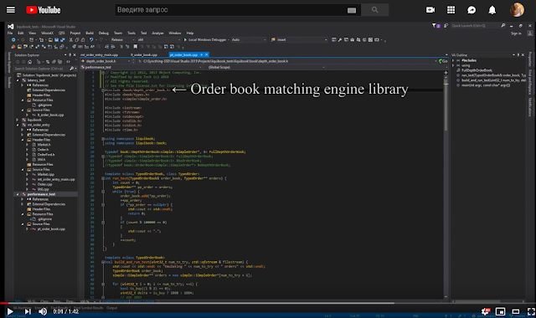Open the Build menu

pos(90,33)
